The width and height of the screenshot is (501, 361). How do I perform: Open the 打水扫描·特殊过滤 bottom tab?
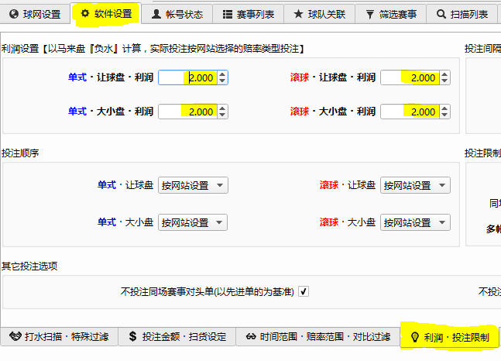pyautogui.click(x=59, y=336)
